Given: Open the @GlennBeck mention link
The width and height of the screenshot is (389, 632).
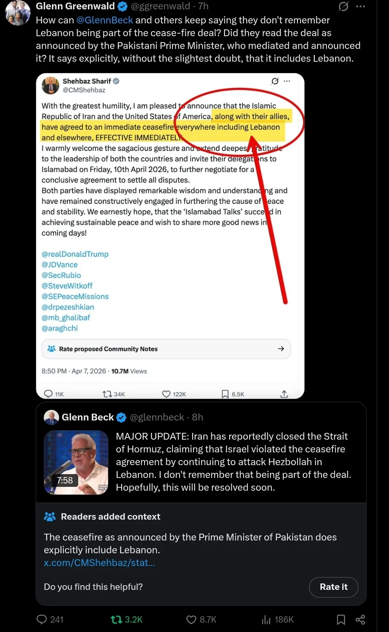Looking at the screenshot, I should tap(105, 20).
